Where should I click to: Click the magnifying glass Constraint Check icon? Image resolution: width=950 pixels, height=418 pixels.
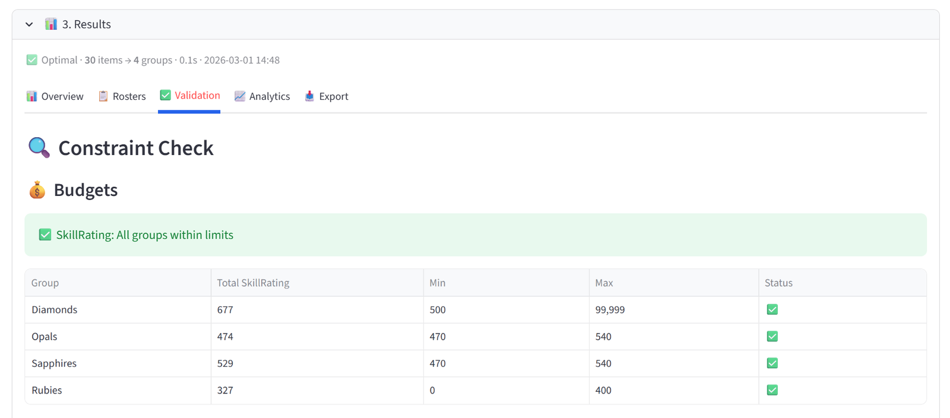coord(39,148)
